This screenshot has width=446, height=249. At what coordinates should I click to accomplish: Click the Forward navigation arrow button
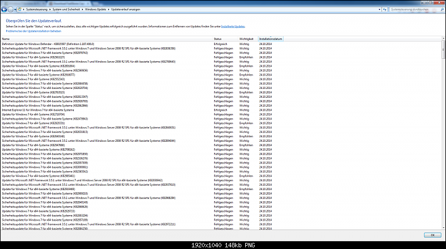click(11, 10)
